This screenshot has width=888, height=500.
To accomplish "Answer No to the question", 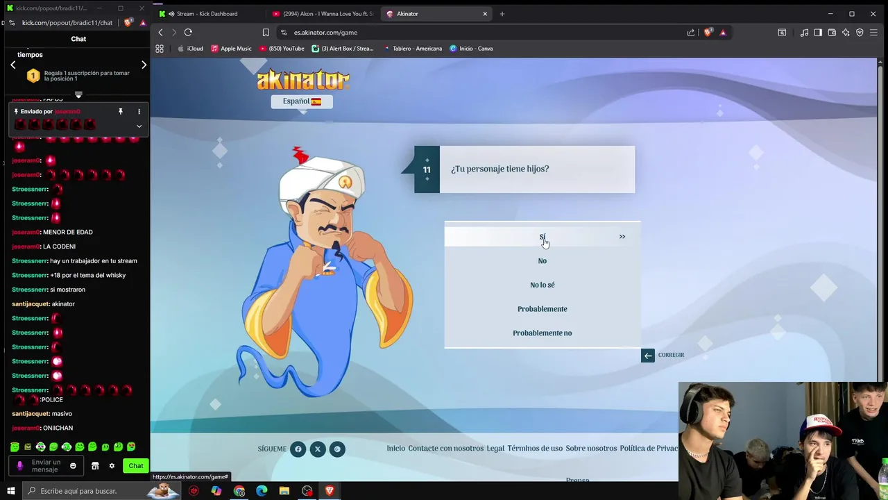I will pyautogui.click(x=543, y=261).
